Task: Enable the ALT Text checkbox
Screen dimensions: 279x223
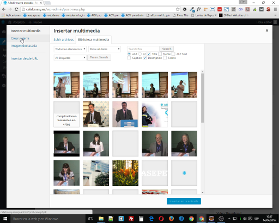Action: tap(173, 54)
